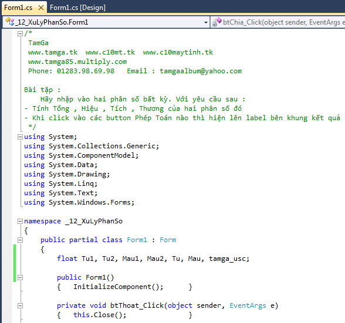Viewport: 345px width, 323px height.
Task: Open the btChia_Click member dropdown
Action: (278, 22)
